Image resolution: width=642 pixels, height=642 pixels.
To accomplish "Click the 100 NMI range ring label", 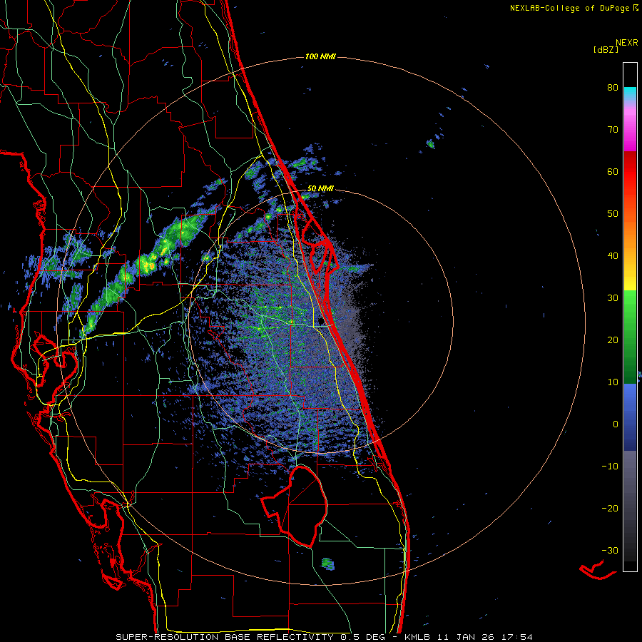I will pyautogui.click(x=320, y=56).
